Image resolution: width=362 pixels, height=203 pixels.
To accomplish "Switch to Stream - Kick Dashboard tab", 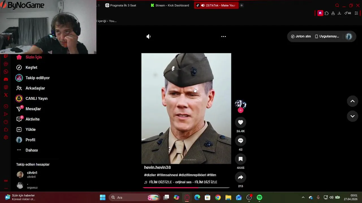I will (170, 5).
